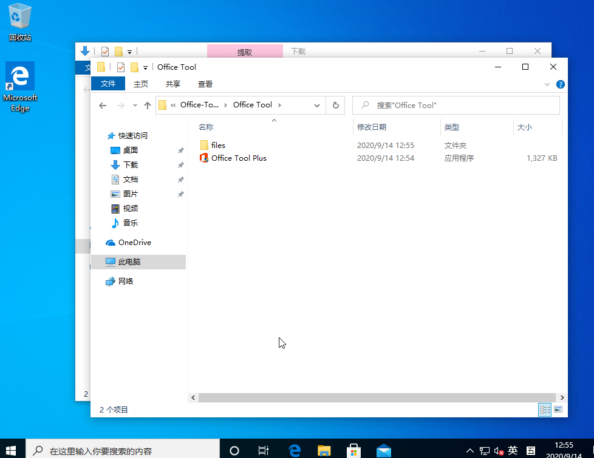Sort by 类型 column header
This screenshot has width=594, height=458.
point(451,127)
